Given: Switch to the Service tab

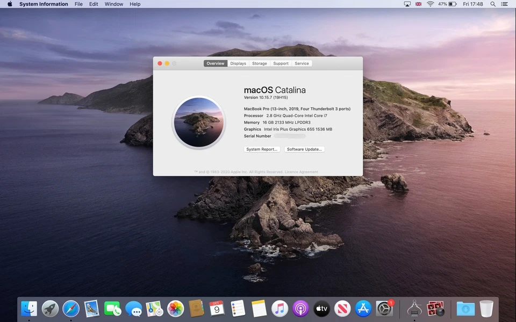Looking at the screenshot, I should [302, 63].
